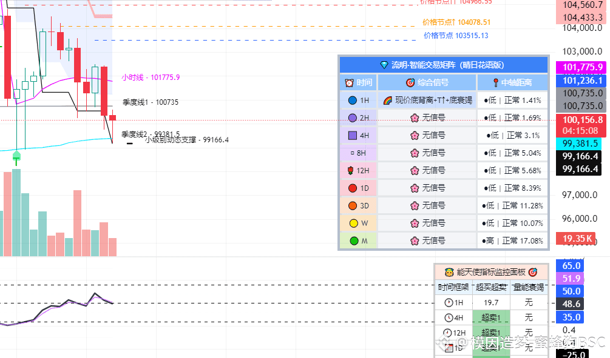The width and height of the screenshot is (610, 358).
Task: Click the 正常 5.68% distance cell
Action: 513,170
